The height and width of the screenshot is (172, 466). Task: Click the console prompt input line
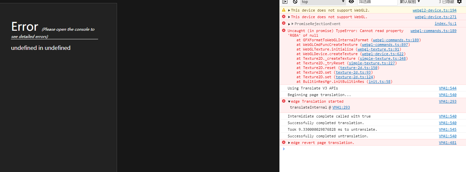point(365,149)
